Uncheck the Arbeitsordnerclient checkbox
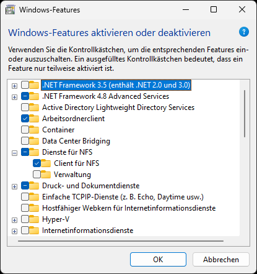 (25, 119)
